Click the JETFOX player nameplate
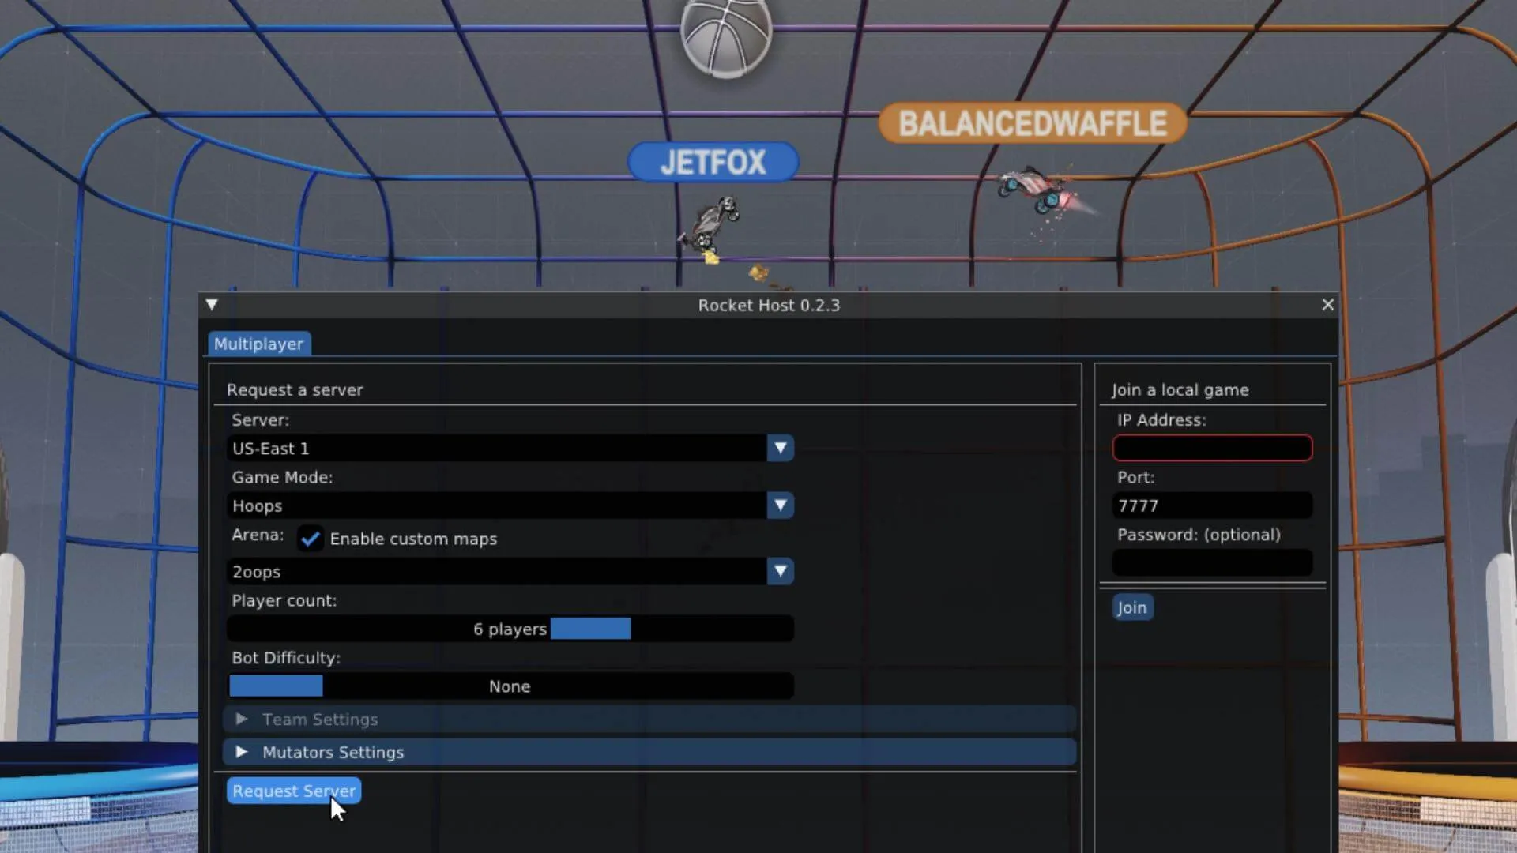Viewport: 1517px width, 853px height. coord(713,163)
